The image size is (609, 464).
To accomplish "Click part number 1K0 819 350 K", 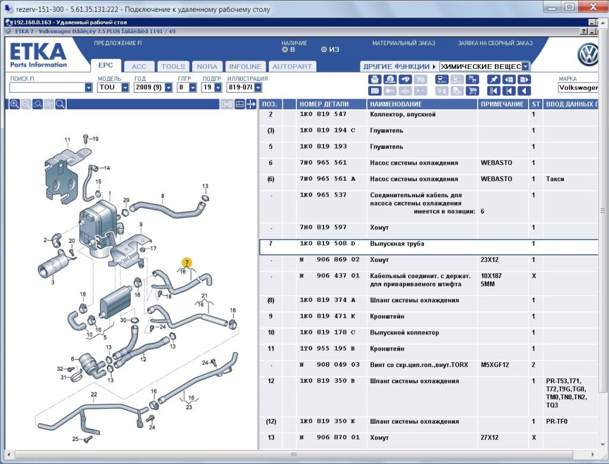I will (328, 421).
